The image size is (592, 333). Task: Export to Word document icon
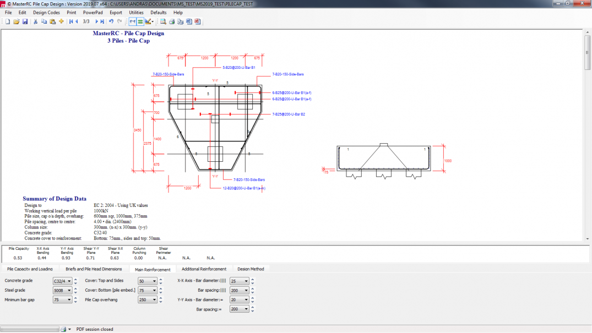[189, 21]
